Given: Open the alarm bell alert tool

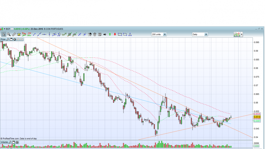Looking at the screenshot, I should coord(19,34).
